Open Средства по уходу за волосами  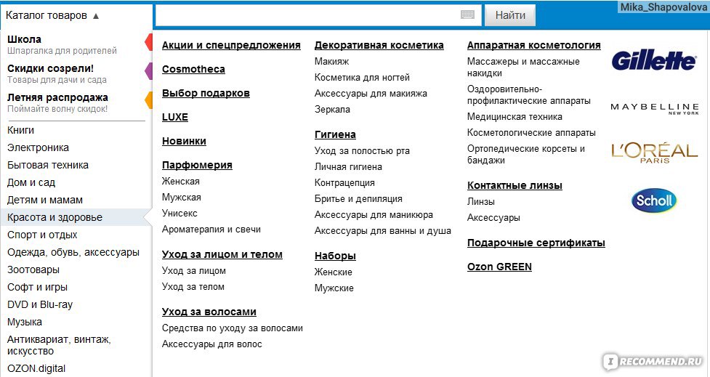point(233,328)
